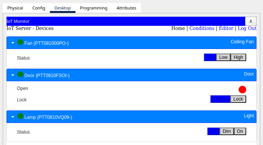Click the IoT Monitor title bar text
Screen dimensions: 263x145
[x=18, y=21]
